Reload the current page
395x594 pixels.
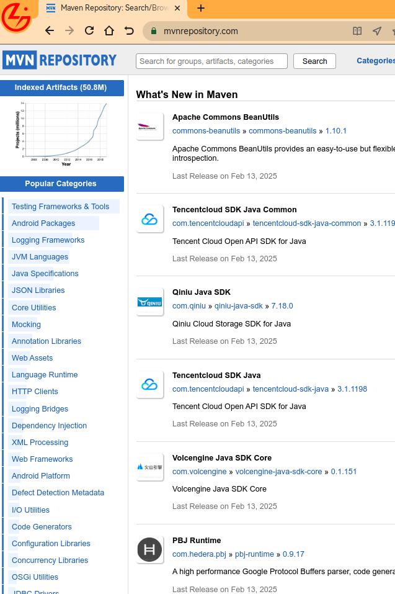tap(89, 30)
